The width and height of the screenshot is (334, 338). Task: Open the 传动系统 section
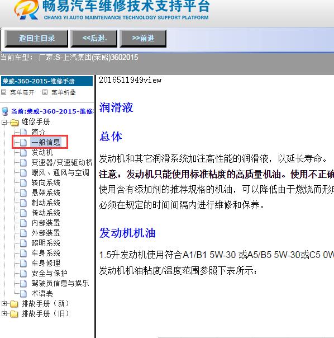pos(46,213)
